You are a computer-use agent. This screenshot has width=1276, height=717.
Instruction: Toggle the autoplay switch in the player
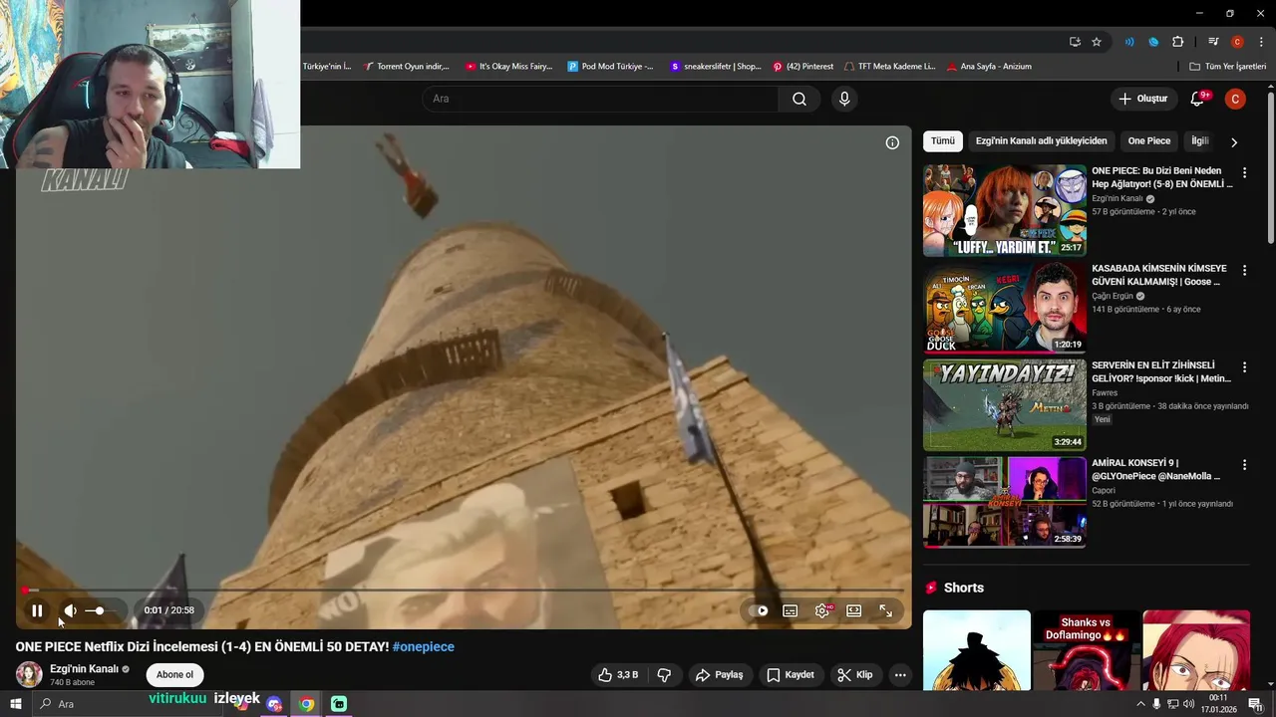click(x=759, y=610)
